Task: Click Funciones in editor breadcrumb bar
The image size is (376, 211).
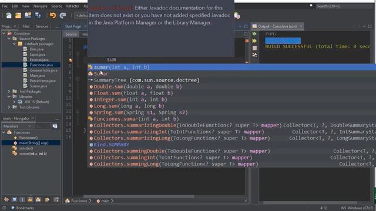Action: click(x=79, y=201)
